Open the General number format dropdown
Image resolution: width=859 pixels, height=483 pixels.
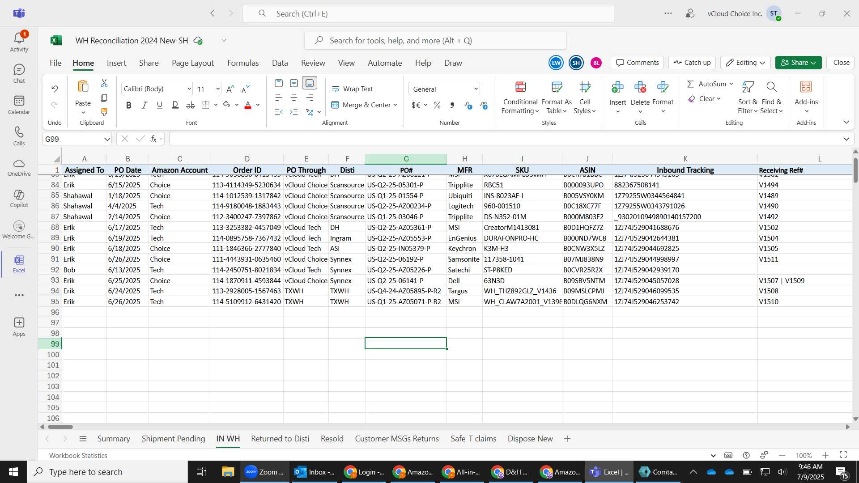[476, 89]
